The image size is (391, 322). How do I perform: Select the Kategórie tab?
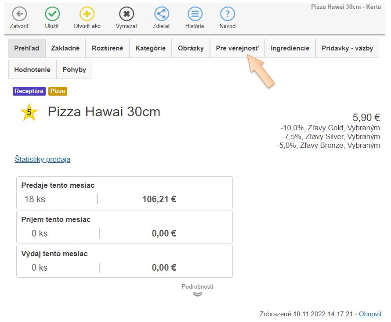tap(150, 48)
